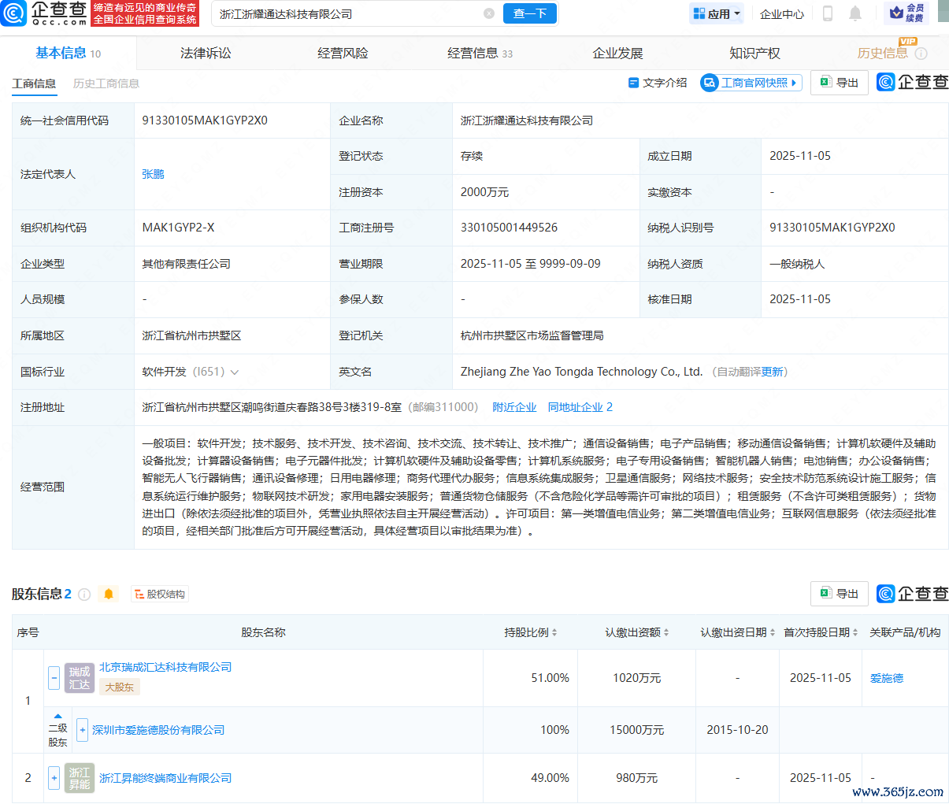
Task: Switch to the 法律诉讼 tab
Action: [x=206, y=54]
